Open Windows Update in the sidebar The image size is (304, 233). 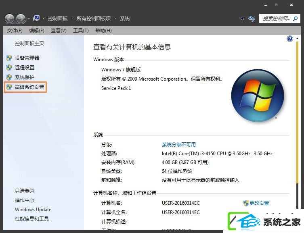pos(33,210)
